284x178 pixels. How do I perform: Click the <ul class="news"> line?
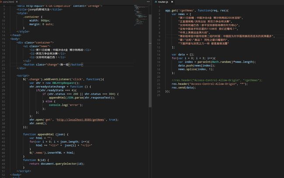[37, 46]
